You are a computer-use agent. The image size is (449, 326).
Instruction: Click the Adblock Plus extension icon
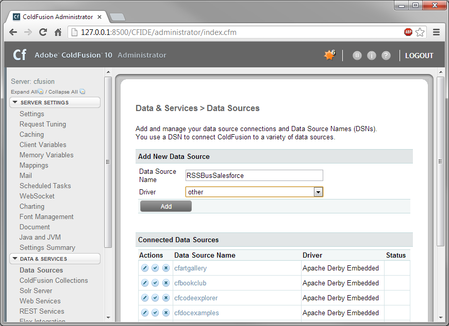coord(408,32)
